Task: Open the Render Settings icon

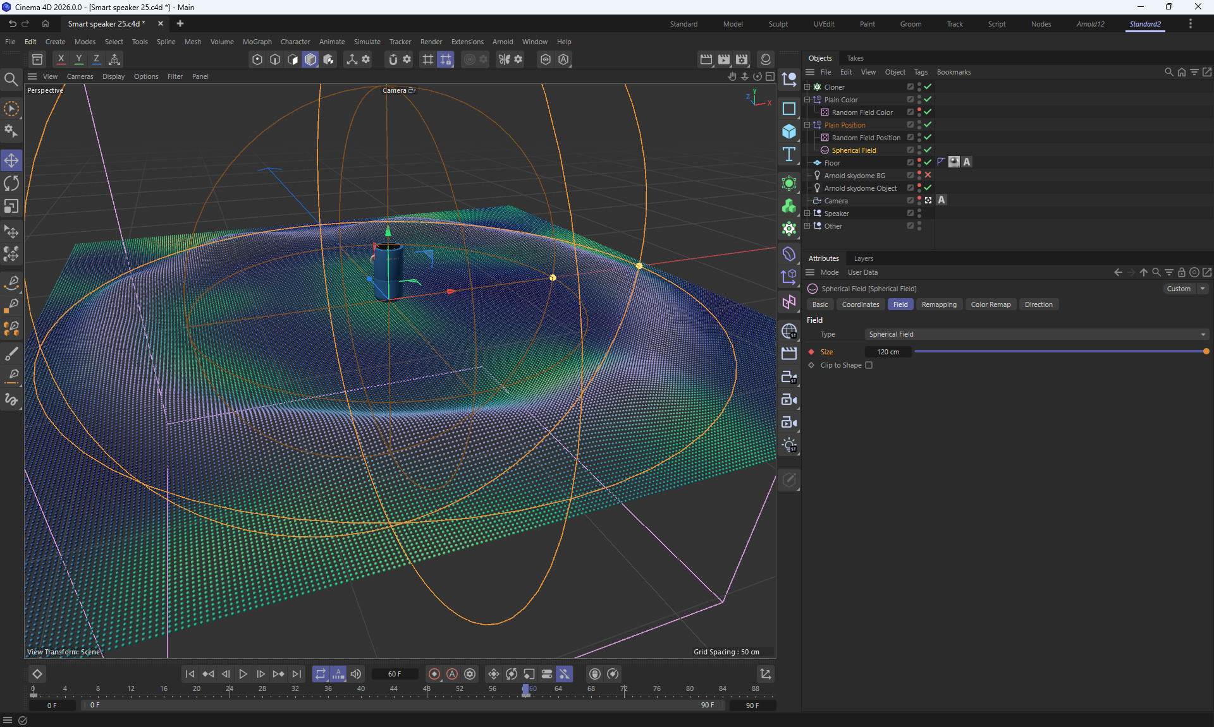Action: [x=742, y=59]
